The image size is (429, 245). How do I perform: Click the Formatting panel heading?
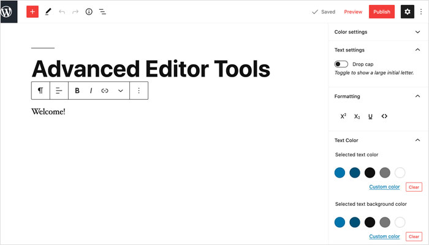[x=347, y=96]
